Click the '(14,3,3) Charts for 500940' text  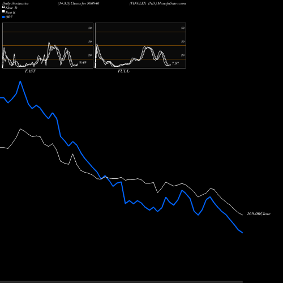79,3
